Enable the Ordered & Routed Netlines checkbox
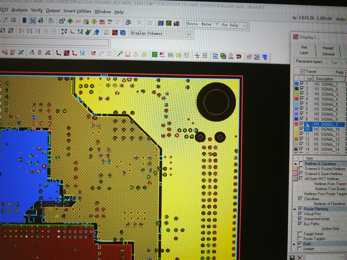Screen dimensions: 347x260 pos(301,169)
